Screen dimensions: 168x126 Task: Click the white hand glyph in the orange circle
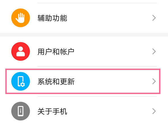tap(20, 18)
